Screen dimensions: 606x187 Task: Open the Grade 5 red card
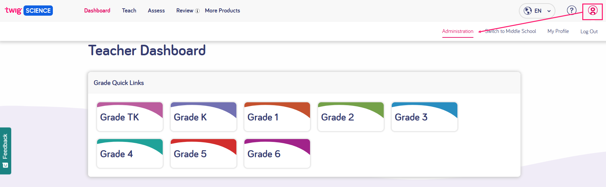coord(203,153)
